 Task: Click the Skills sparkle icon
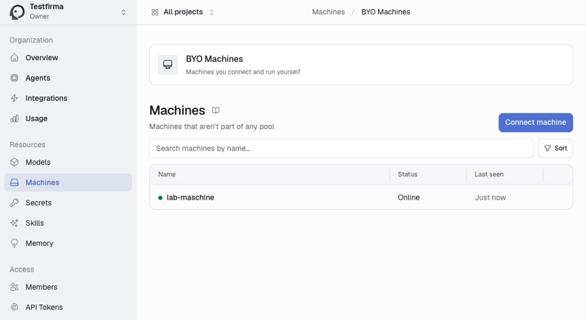click(14, 223)
